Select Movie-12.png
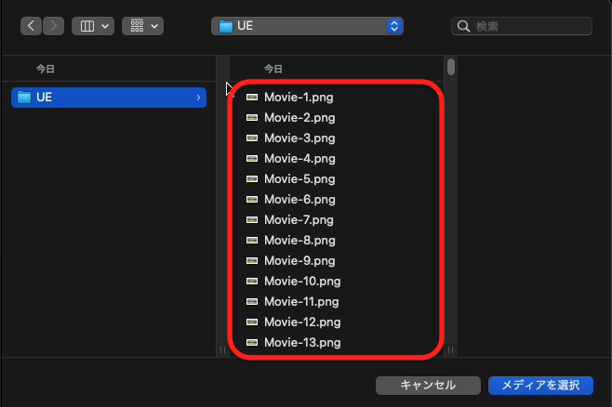This screenshot has height=407, width=612. click(302, 322)
